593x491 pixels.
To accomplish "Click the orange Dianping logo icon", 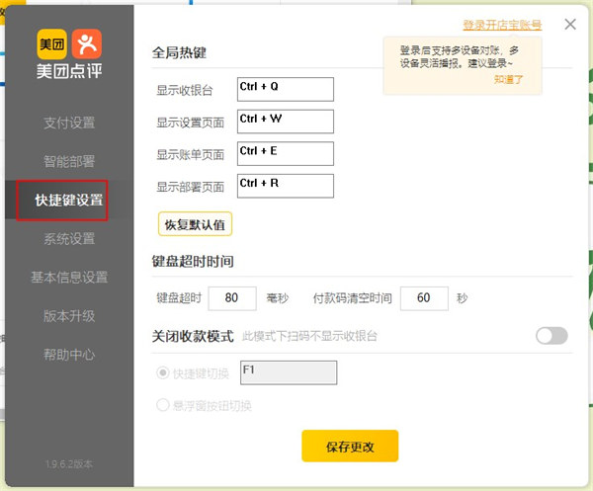I will [86, 42].
